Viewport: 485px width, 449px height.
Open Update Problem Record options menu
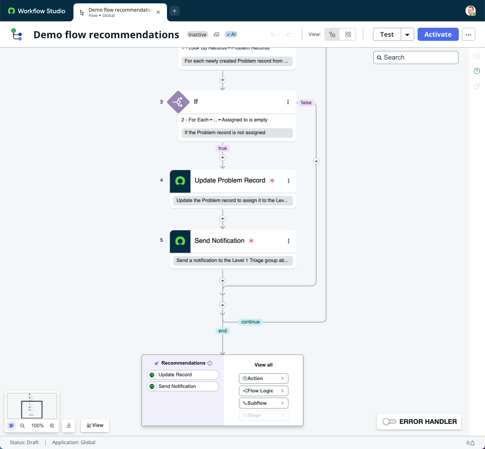[x=288, y=181]
